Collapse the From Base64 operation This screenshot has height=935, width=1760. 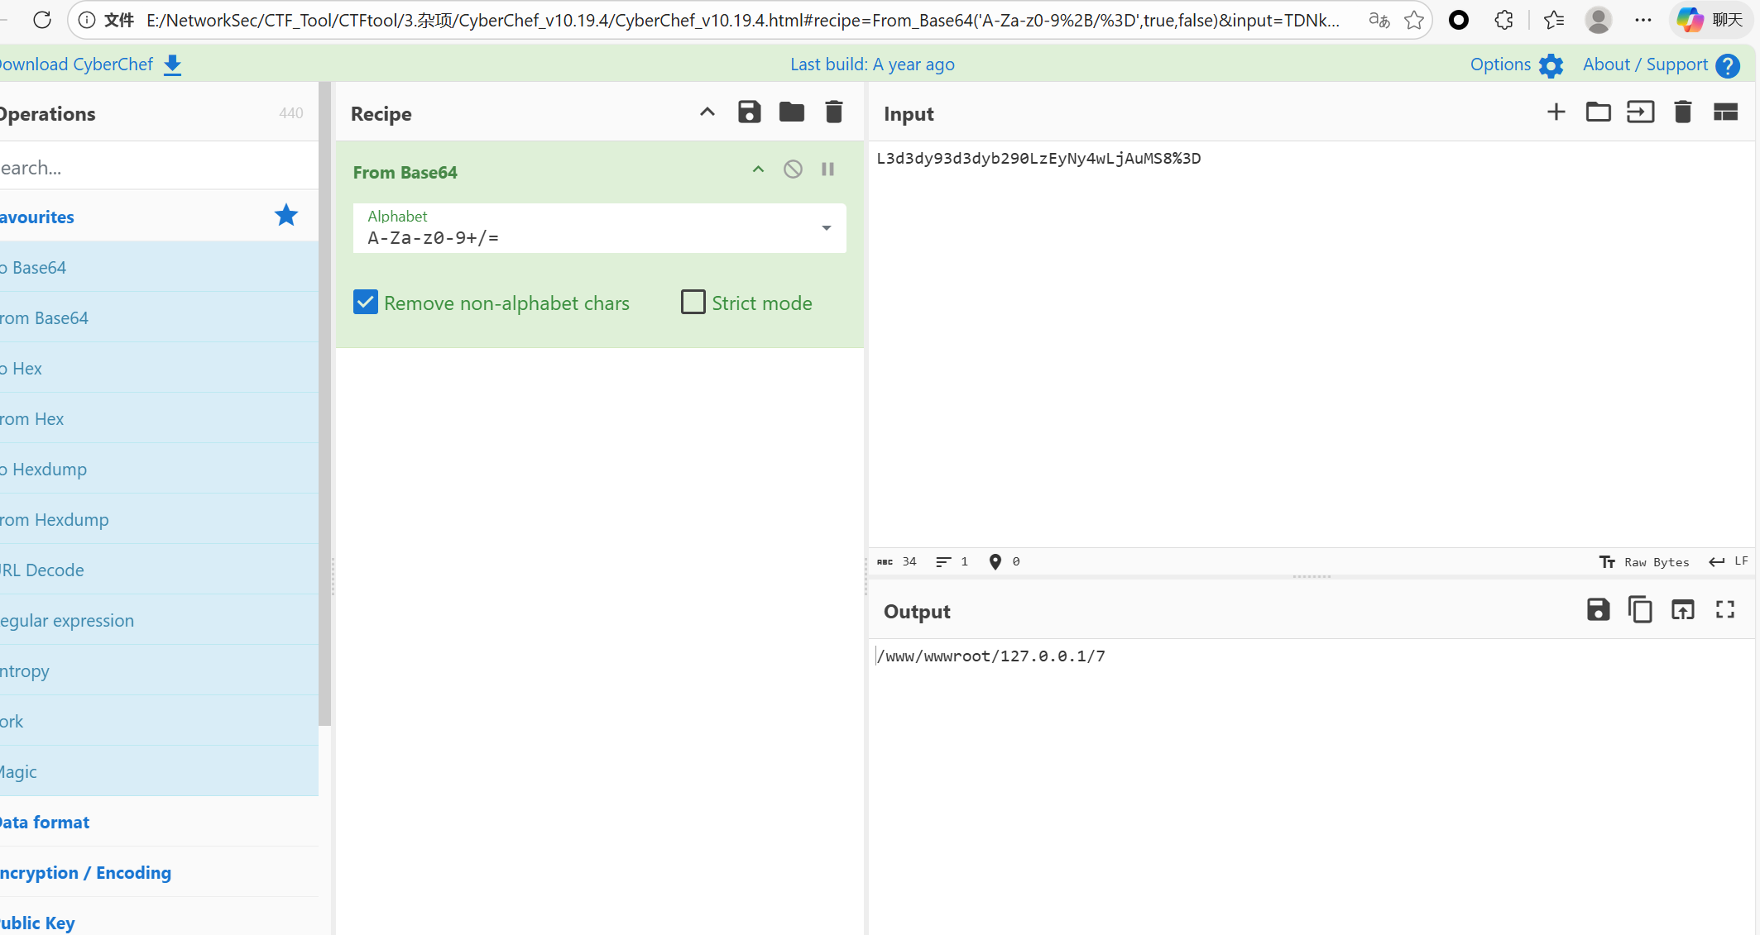[758, 169]
